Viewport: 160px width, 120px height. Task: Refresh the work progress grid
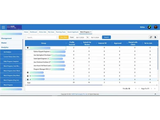click(151, 37)
